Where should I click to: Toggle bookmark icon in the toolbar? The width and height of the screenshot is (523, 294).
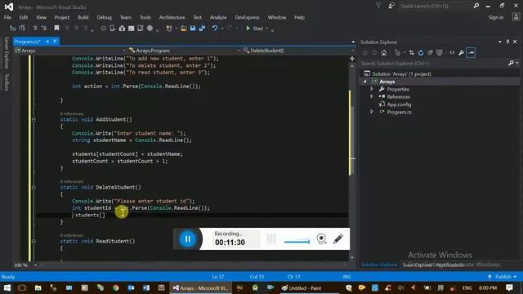[x=56, y=29]
